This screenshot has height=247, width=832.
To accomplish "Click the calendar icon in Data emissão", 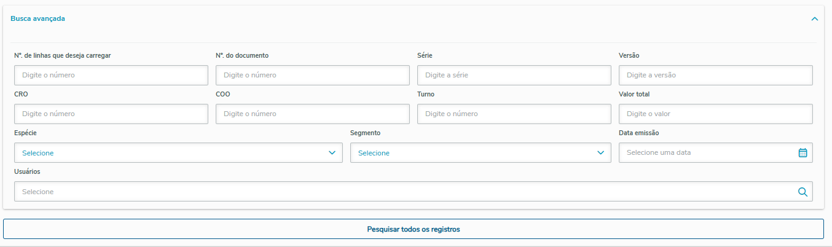I will (803, 153).
